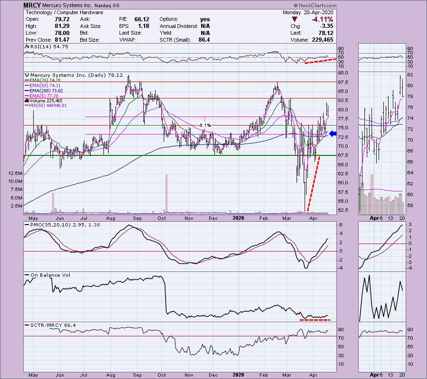Click the EMA(50) 74.11 legend entry
The image size is (427, 379).
43,85
